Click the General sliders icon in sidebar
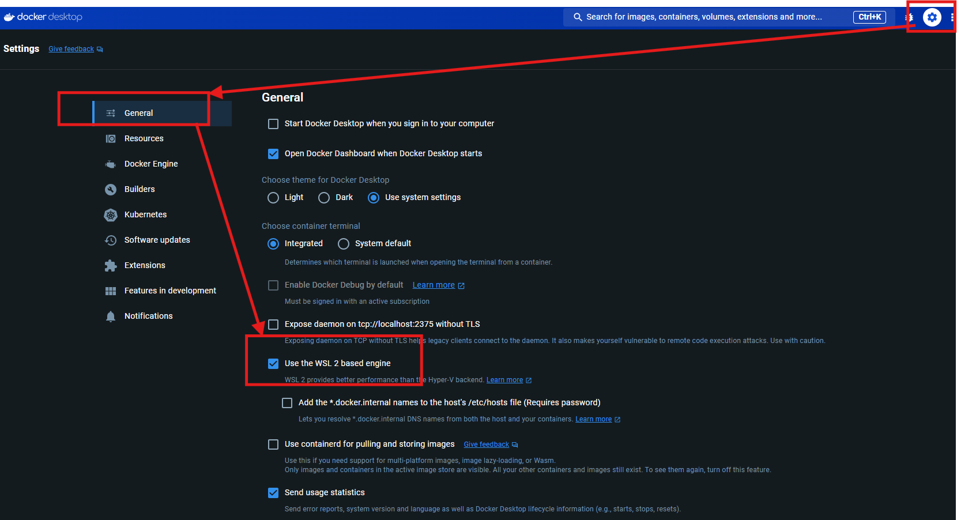This screenshot has width=957, height=520. 111,114
